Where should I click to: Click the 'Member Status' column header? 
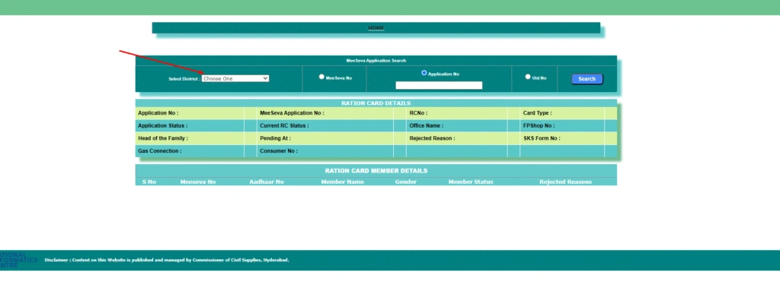[471, 182]
